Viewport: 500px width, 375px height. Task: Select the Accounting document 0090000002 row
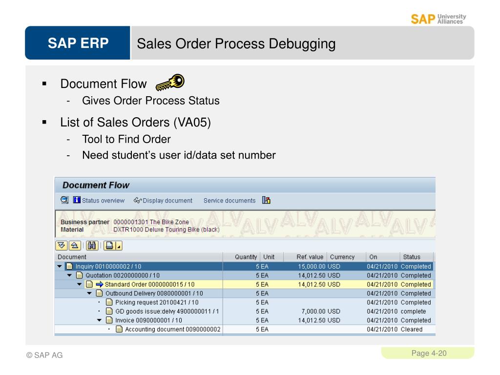coord(244,329)
